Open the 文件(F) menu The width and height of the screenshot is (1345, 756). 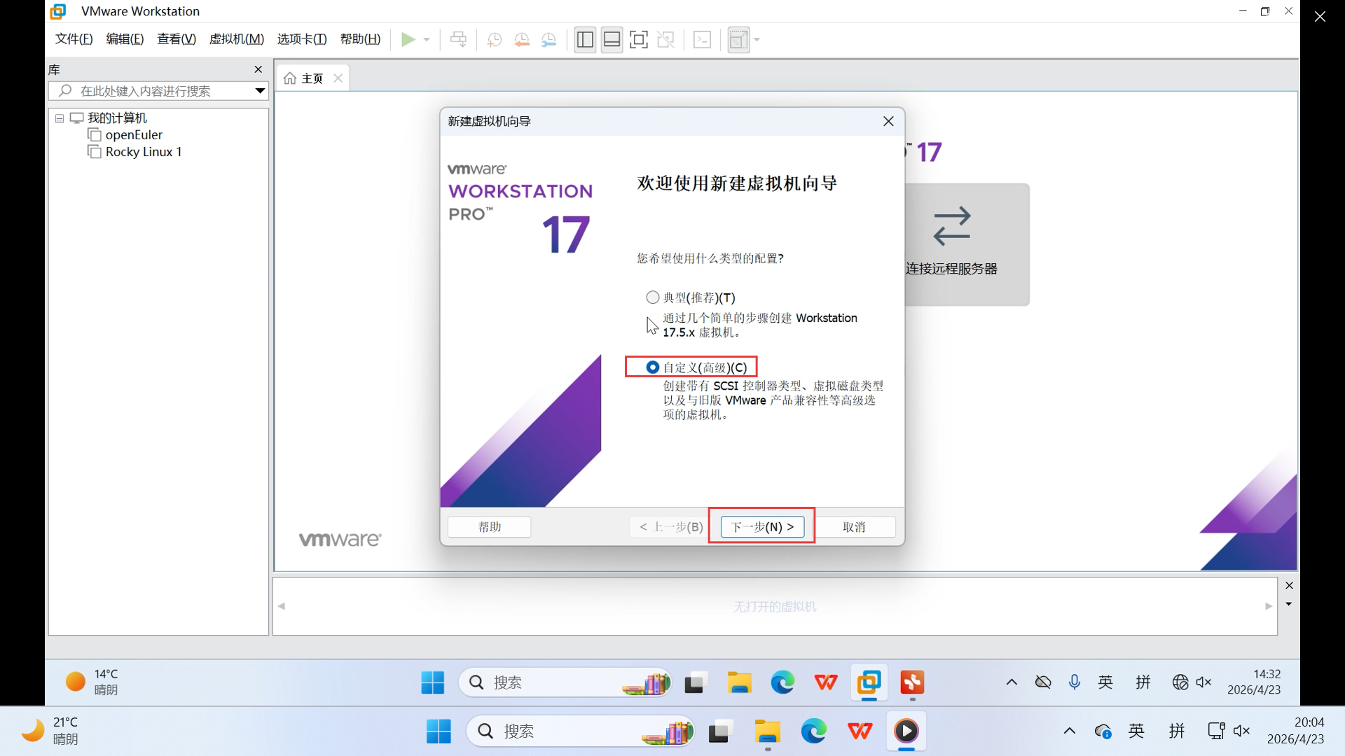[x=74, y=39]
